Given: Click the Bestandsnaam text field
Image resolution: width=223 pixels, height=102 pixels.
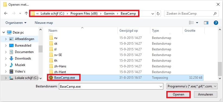Looking at the screenshot, I should (x=111, y=86).
